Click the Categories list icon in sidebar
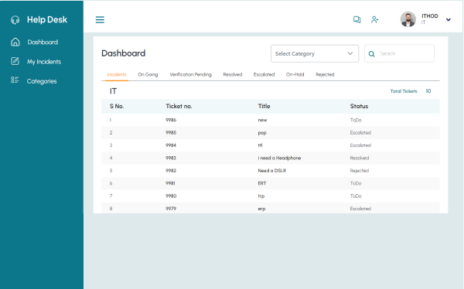464x289 pixels. point(15,80)
